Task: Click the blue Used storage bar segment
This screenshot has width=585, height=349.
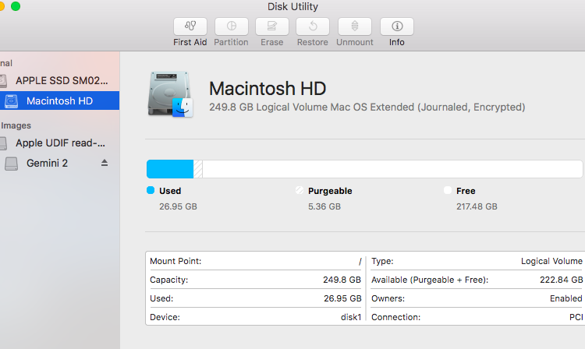Action: coord(169,169)
